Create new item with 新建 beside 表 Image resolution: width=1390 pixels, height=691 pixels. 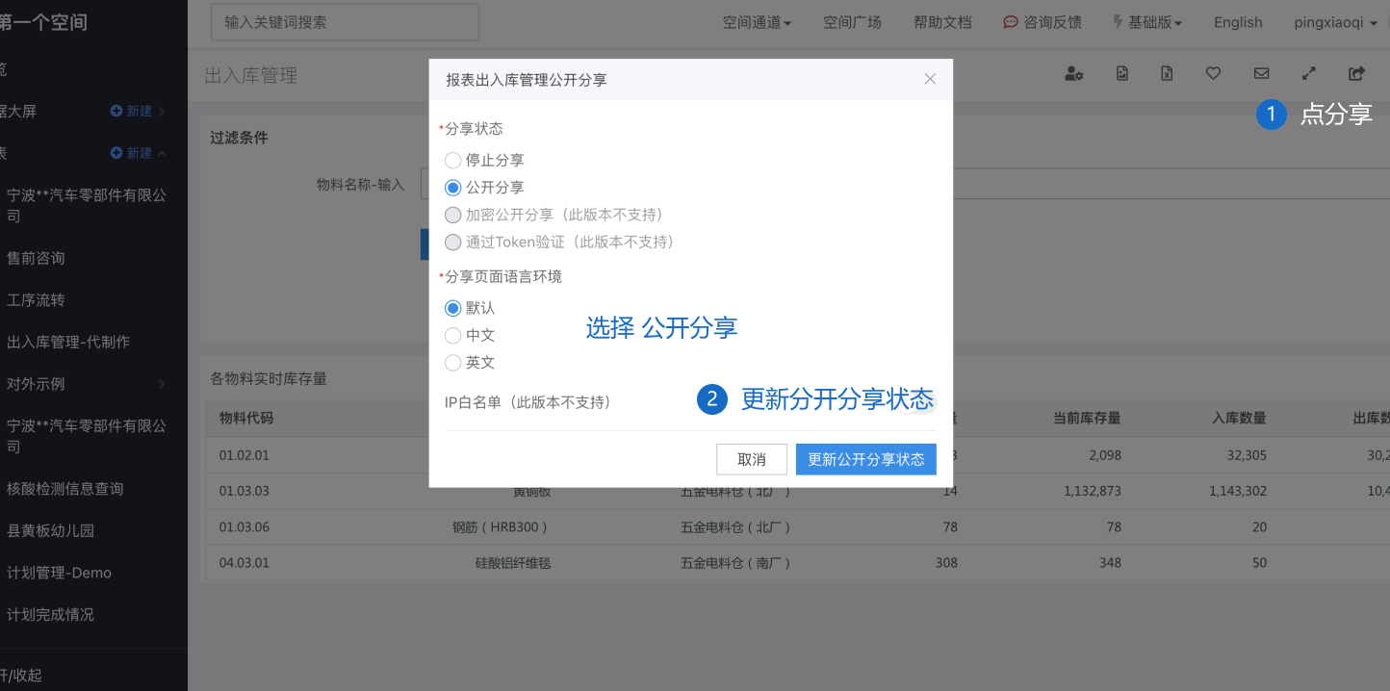tap(132, 153)
